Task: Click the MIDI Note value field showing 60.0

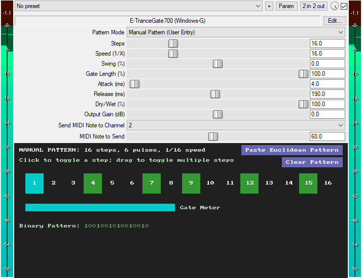Action: [x=328, y=136]
